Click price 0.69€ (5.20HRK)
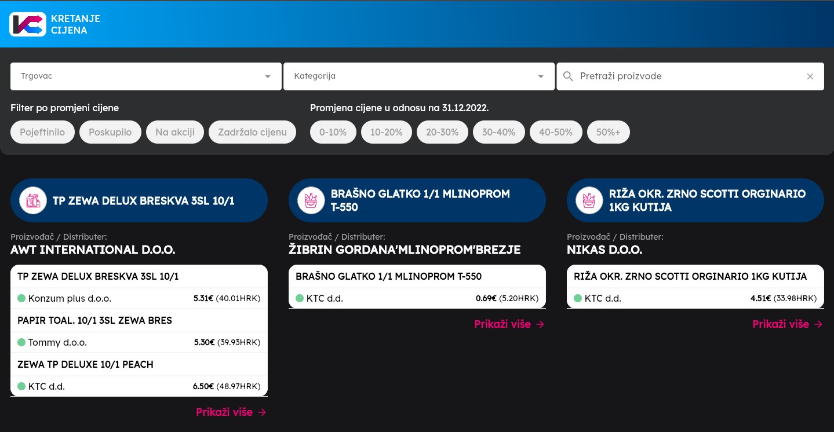Viewport: 834px width, 432px height. click(x=507, y=299)
